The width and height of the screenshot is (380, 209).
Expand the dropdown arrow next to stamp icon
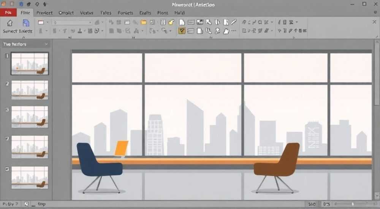tap(84, 31)
